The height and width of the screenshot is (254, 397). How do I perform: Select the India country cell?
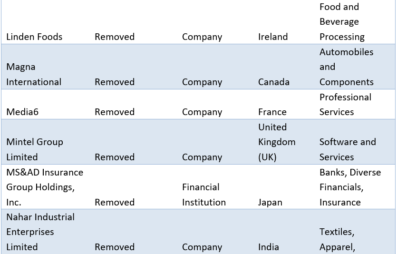click(269, 247)
